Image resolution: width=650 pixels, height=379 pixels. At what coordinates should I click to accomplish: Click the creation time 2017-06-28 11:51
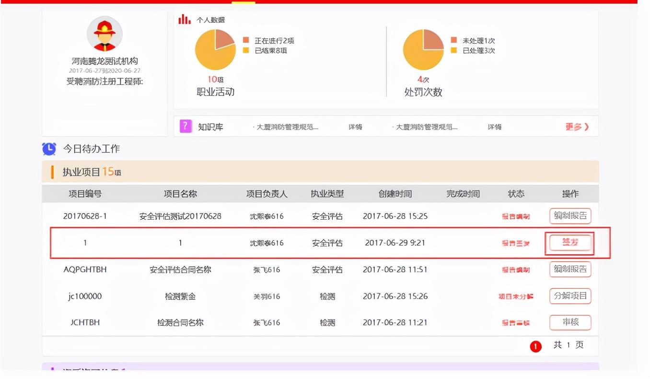tap(395, 270)
